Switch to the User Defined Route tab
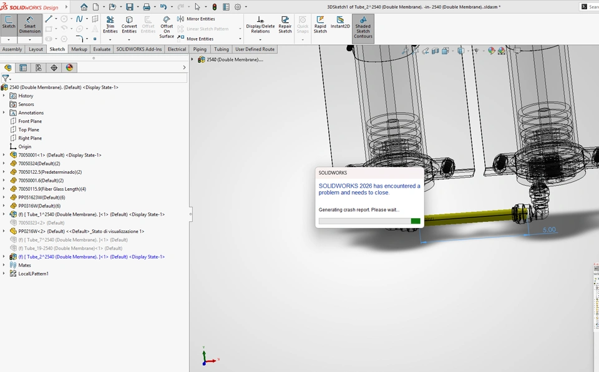The width and height of the screenshot is (599, 372). [255, 49]
